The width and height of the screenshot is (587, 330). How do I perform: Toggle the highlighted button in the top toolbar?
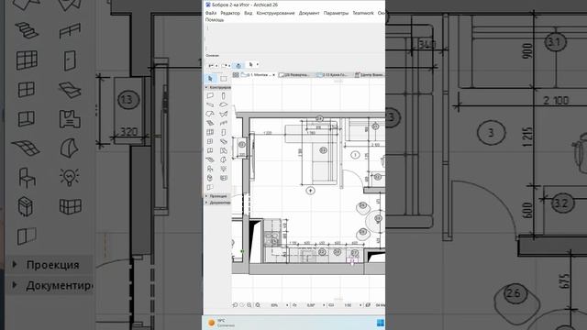point(238,65)
